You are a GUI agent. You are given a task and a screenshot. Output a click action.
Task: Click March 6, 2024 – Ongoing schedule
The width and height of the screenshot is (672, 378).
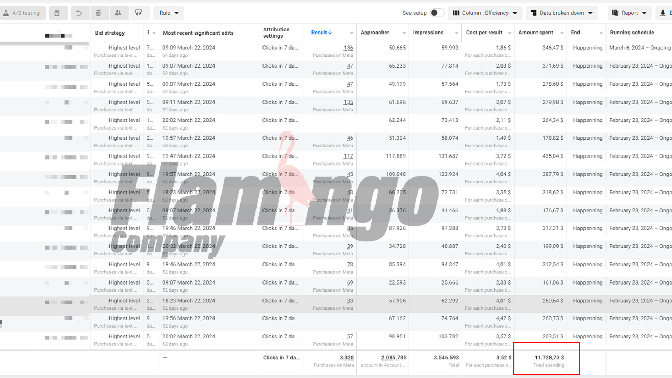[640, 48]
